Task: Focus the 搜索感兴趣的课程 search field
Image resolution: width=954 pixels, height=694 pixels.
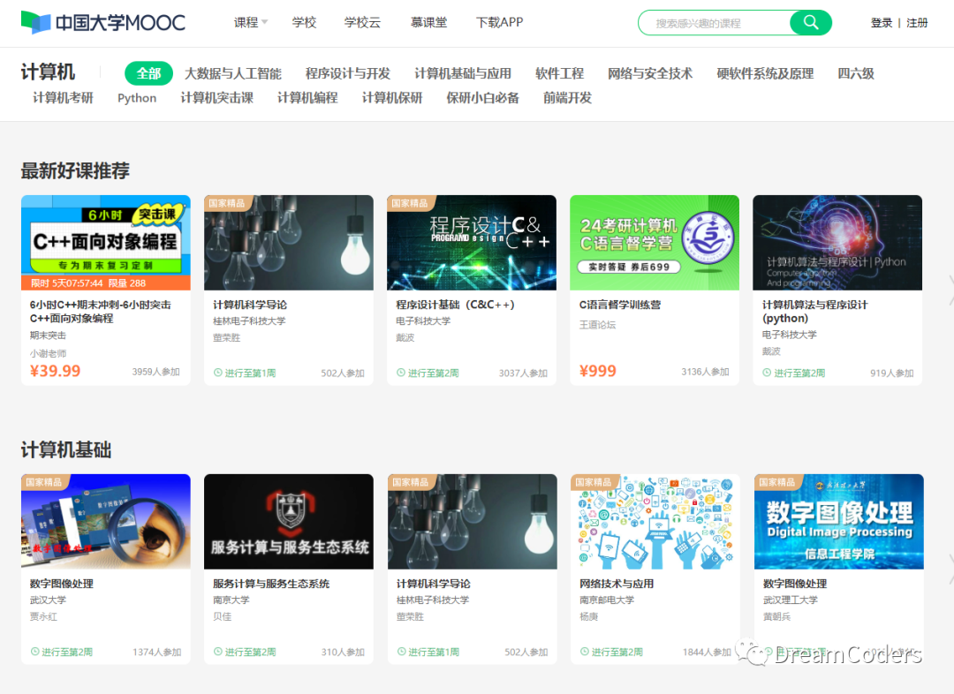Action: (x=715, y=23)
